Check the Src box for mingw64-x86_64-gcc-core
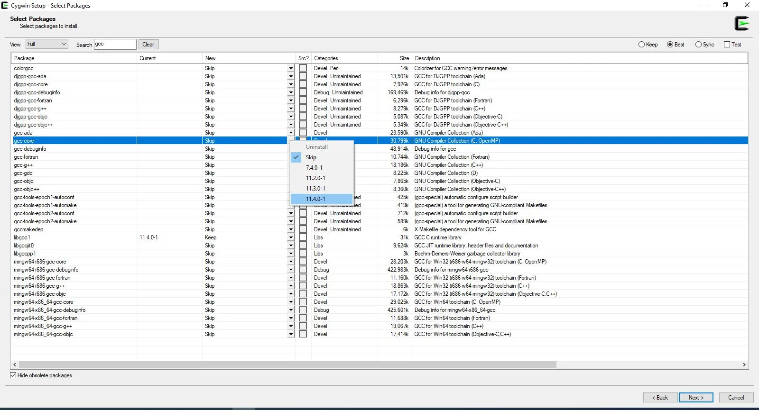Image resolution: width=759 pixels, height=410 pixels. [303, 302]
